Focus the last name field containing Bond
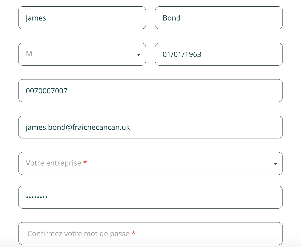This screenshot has height=247, width=301. (x=219, y=18)
